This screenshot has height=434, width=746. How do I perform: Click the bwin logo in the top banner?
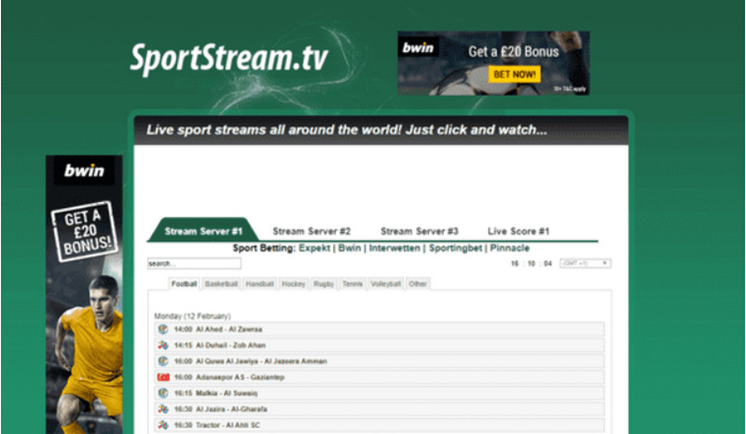click(x=418, y=47)
